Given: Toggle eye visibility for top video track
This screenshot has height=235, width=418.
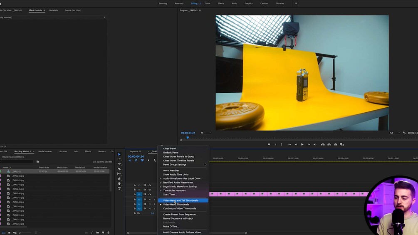Looking at the screenshot, I should (x=150, y=185).
